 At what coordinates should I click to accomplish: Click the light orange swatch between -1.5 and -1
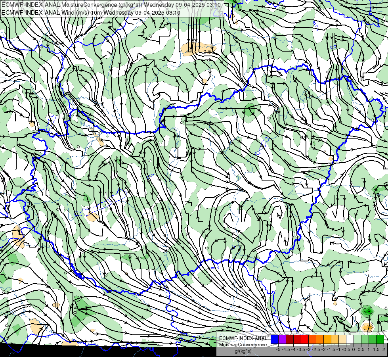[335, 340]
